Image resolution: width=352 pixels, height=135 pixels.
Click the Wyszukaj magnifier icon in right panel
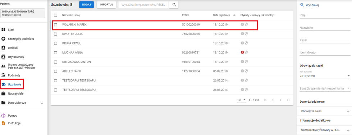[x=302, y=5]
